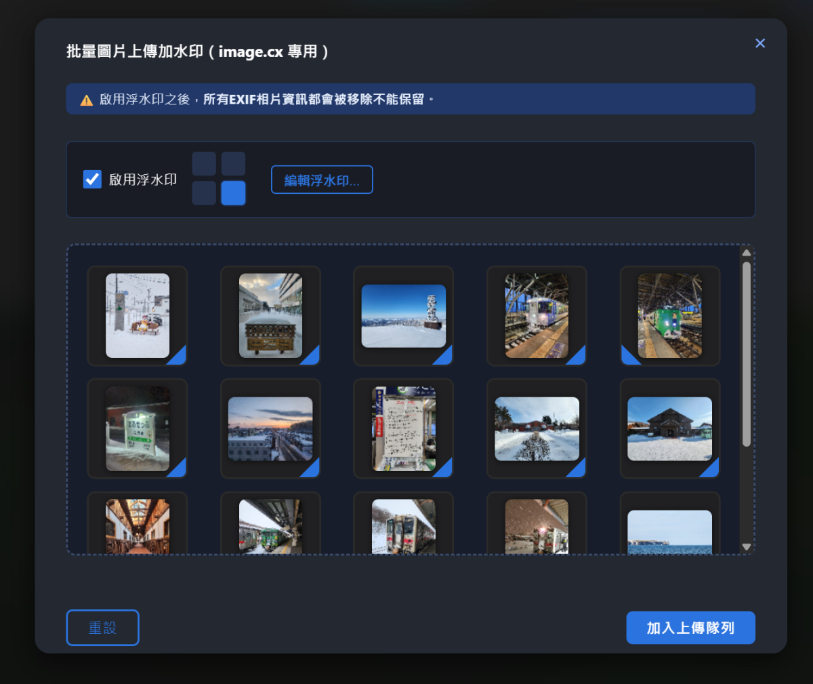Select the wooden treasure chest thumbnail
Viewport: 813px width, 684px height.
pos(270,315)
